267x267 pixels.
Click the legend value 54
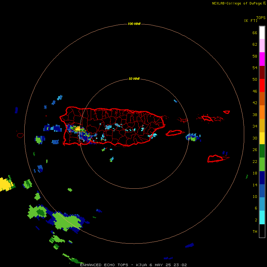(255, 68)
